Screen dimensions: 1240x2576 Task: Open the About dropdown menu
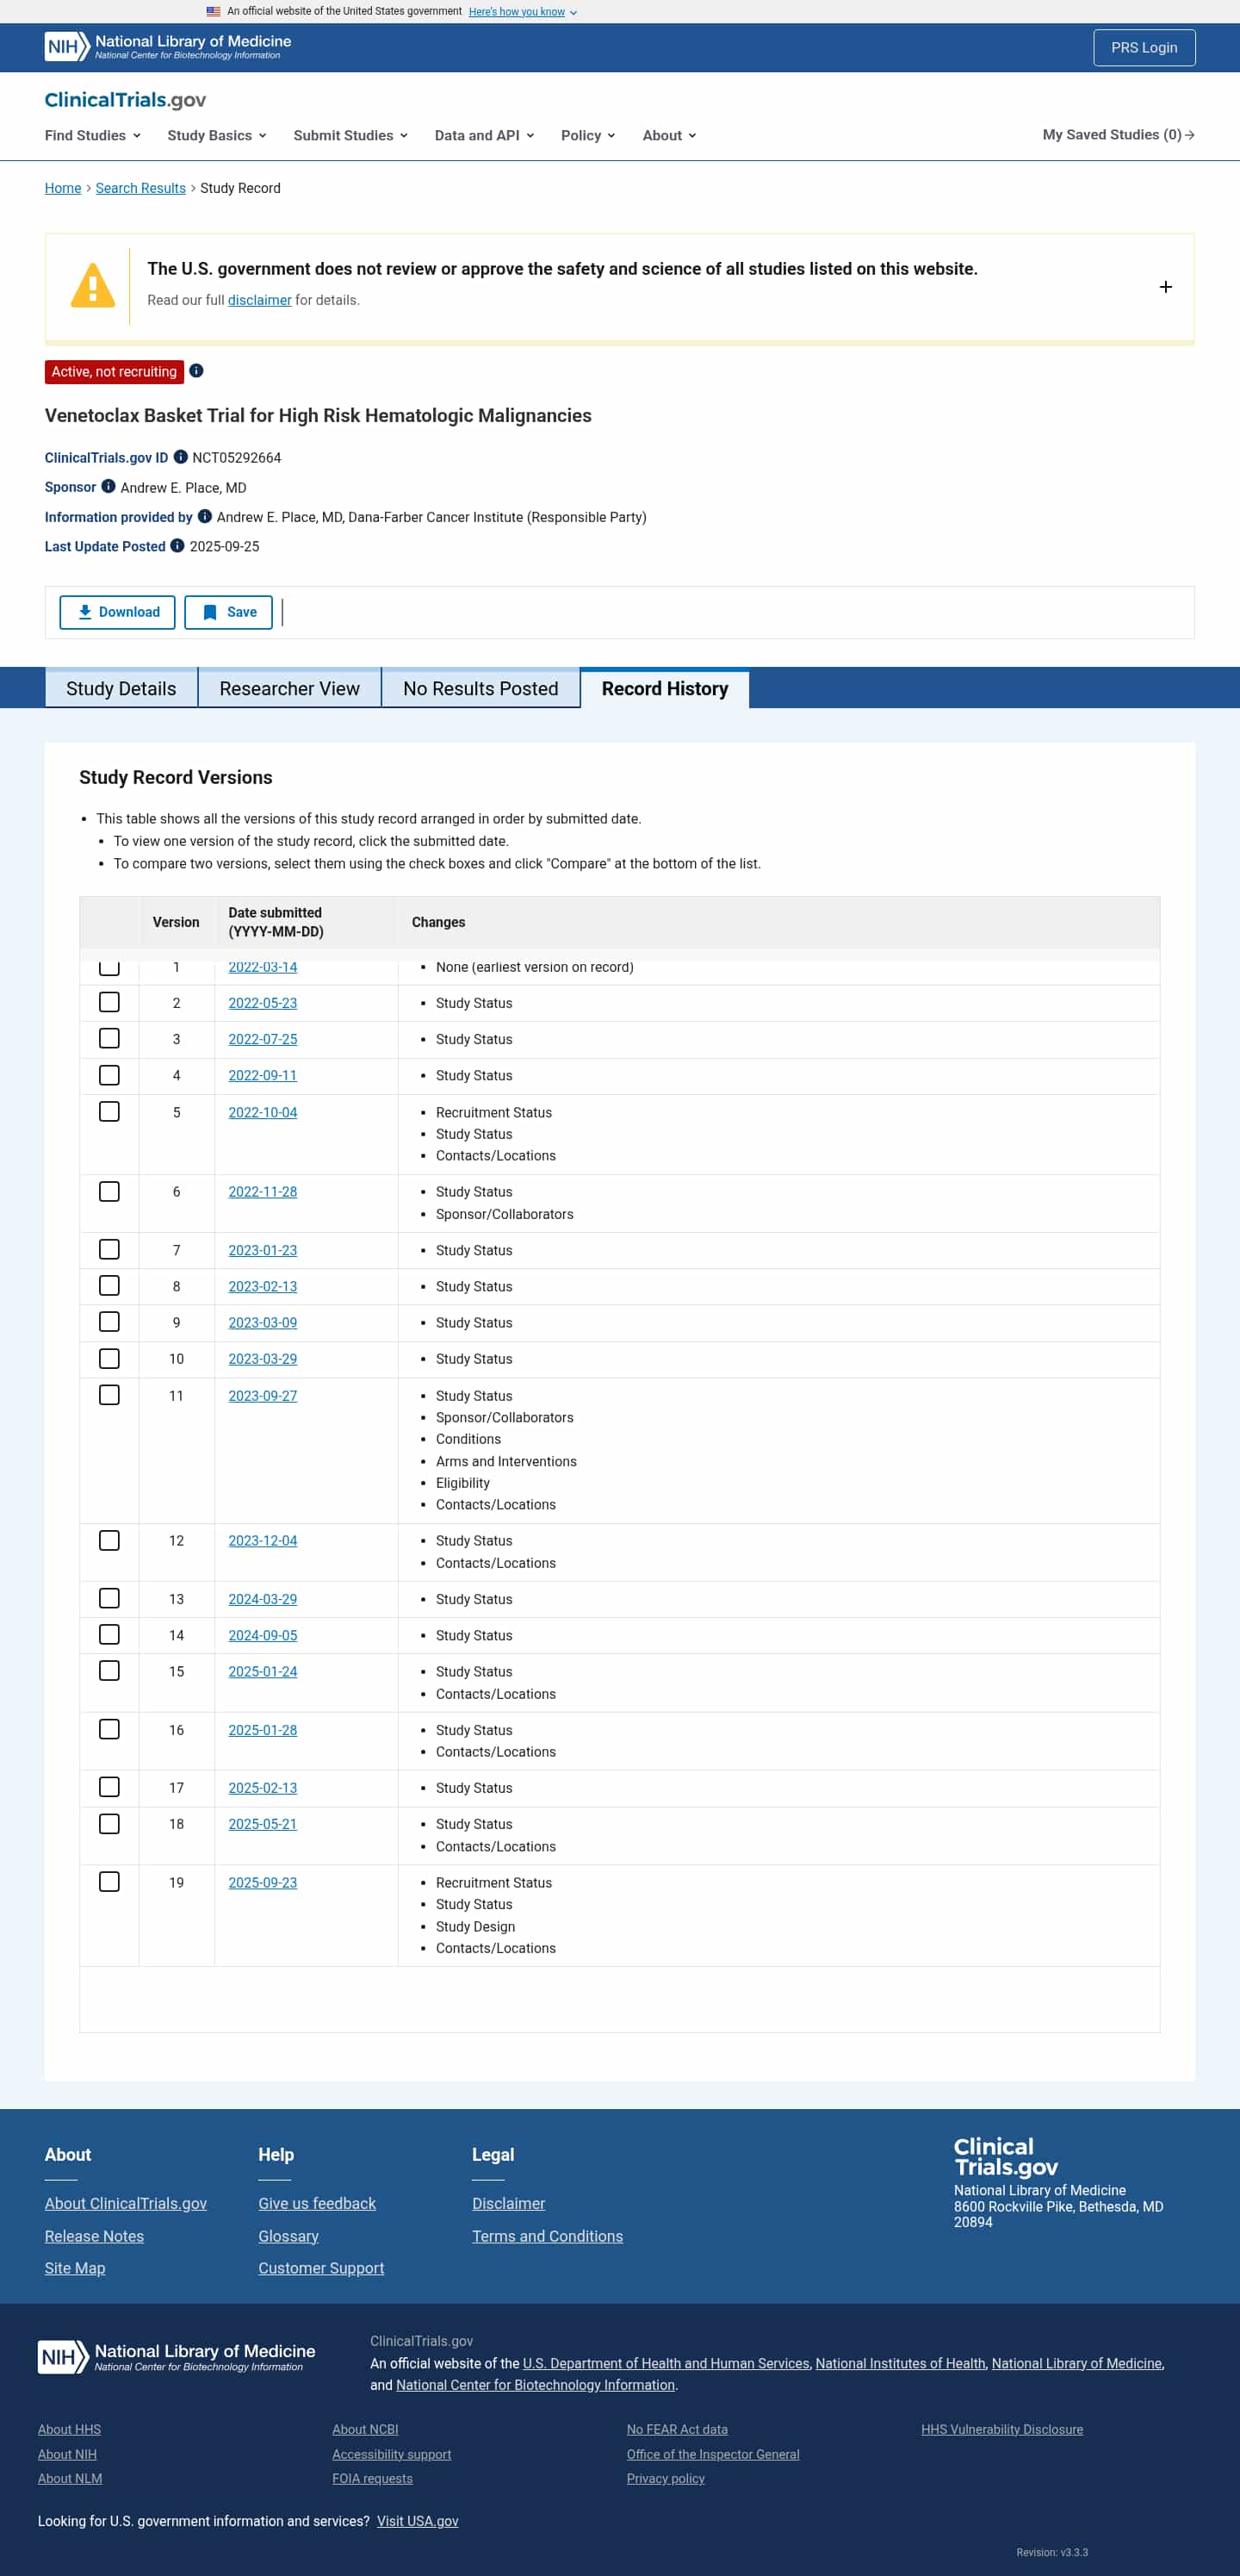point(669,135)
